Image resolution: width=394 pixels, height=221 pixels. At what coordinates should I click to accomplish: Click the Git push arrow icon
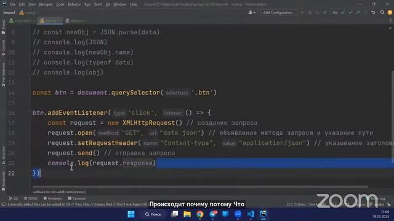pyautogui.click(x=358, y=12)
